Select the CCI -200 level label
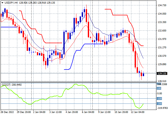The height and width of the screenshot is (115, 168). [x=159, y=104]
